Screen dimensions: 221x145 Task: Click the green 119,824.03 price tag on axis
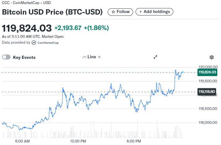[207, 72]
